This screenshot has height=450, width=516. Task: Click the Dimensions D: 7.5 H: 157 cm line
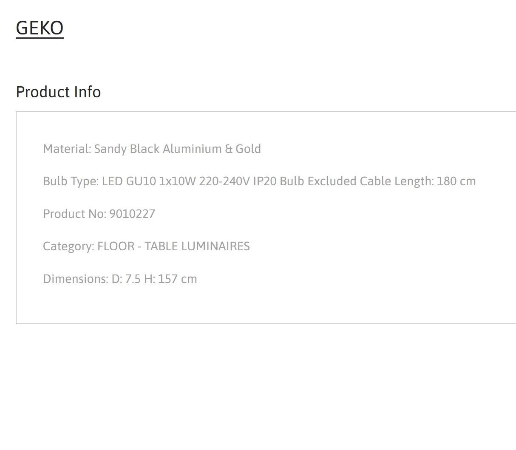click(x=120, y=279)
